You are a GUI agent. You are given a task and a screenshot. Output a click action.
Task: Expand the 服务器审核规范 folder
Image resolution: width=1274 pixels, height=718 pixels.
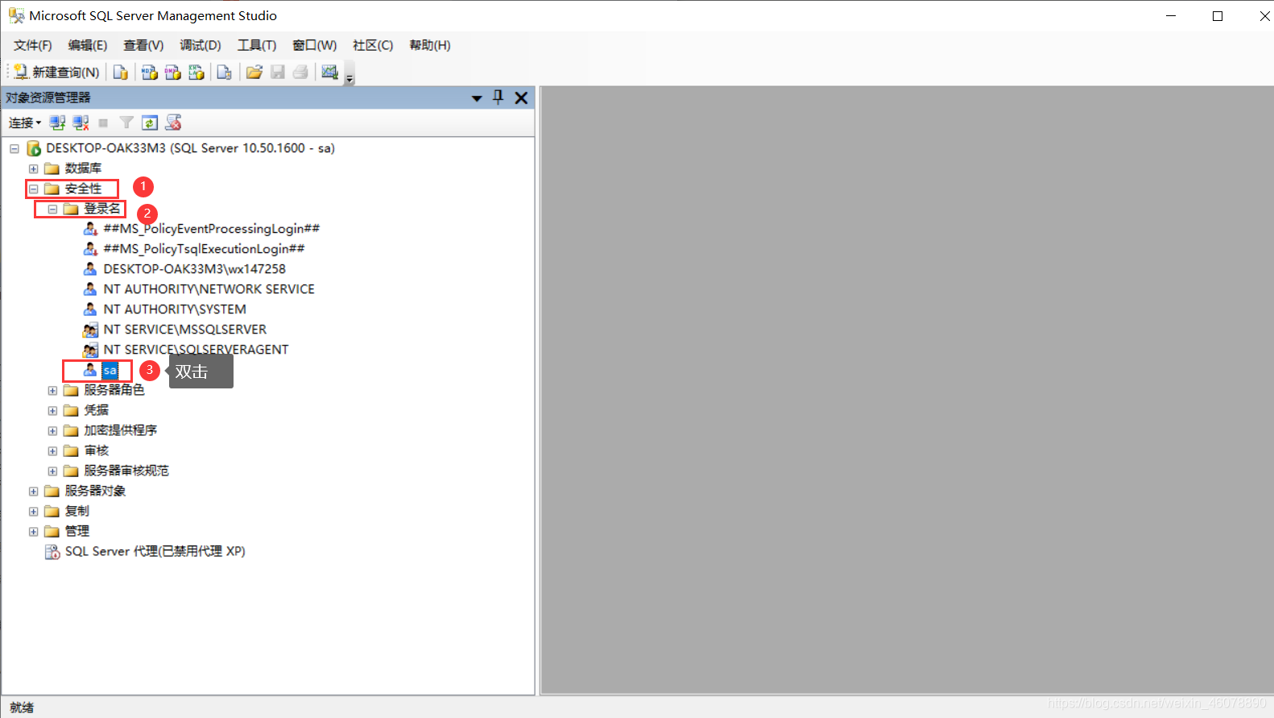coord(52,471)
